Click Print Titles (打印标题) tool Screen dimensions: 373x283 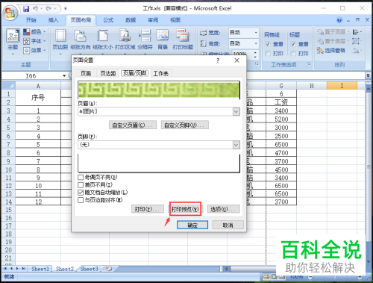point(183,40)
